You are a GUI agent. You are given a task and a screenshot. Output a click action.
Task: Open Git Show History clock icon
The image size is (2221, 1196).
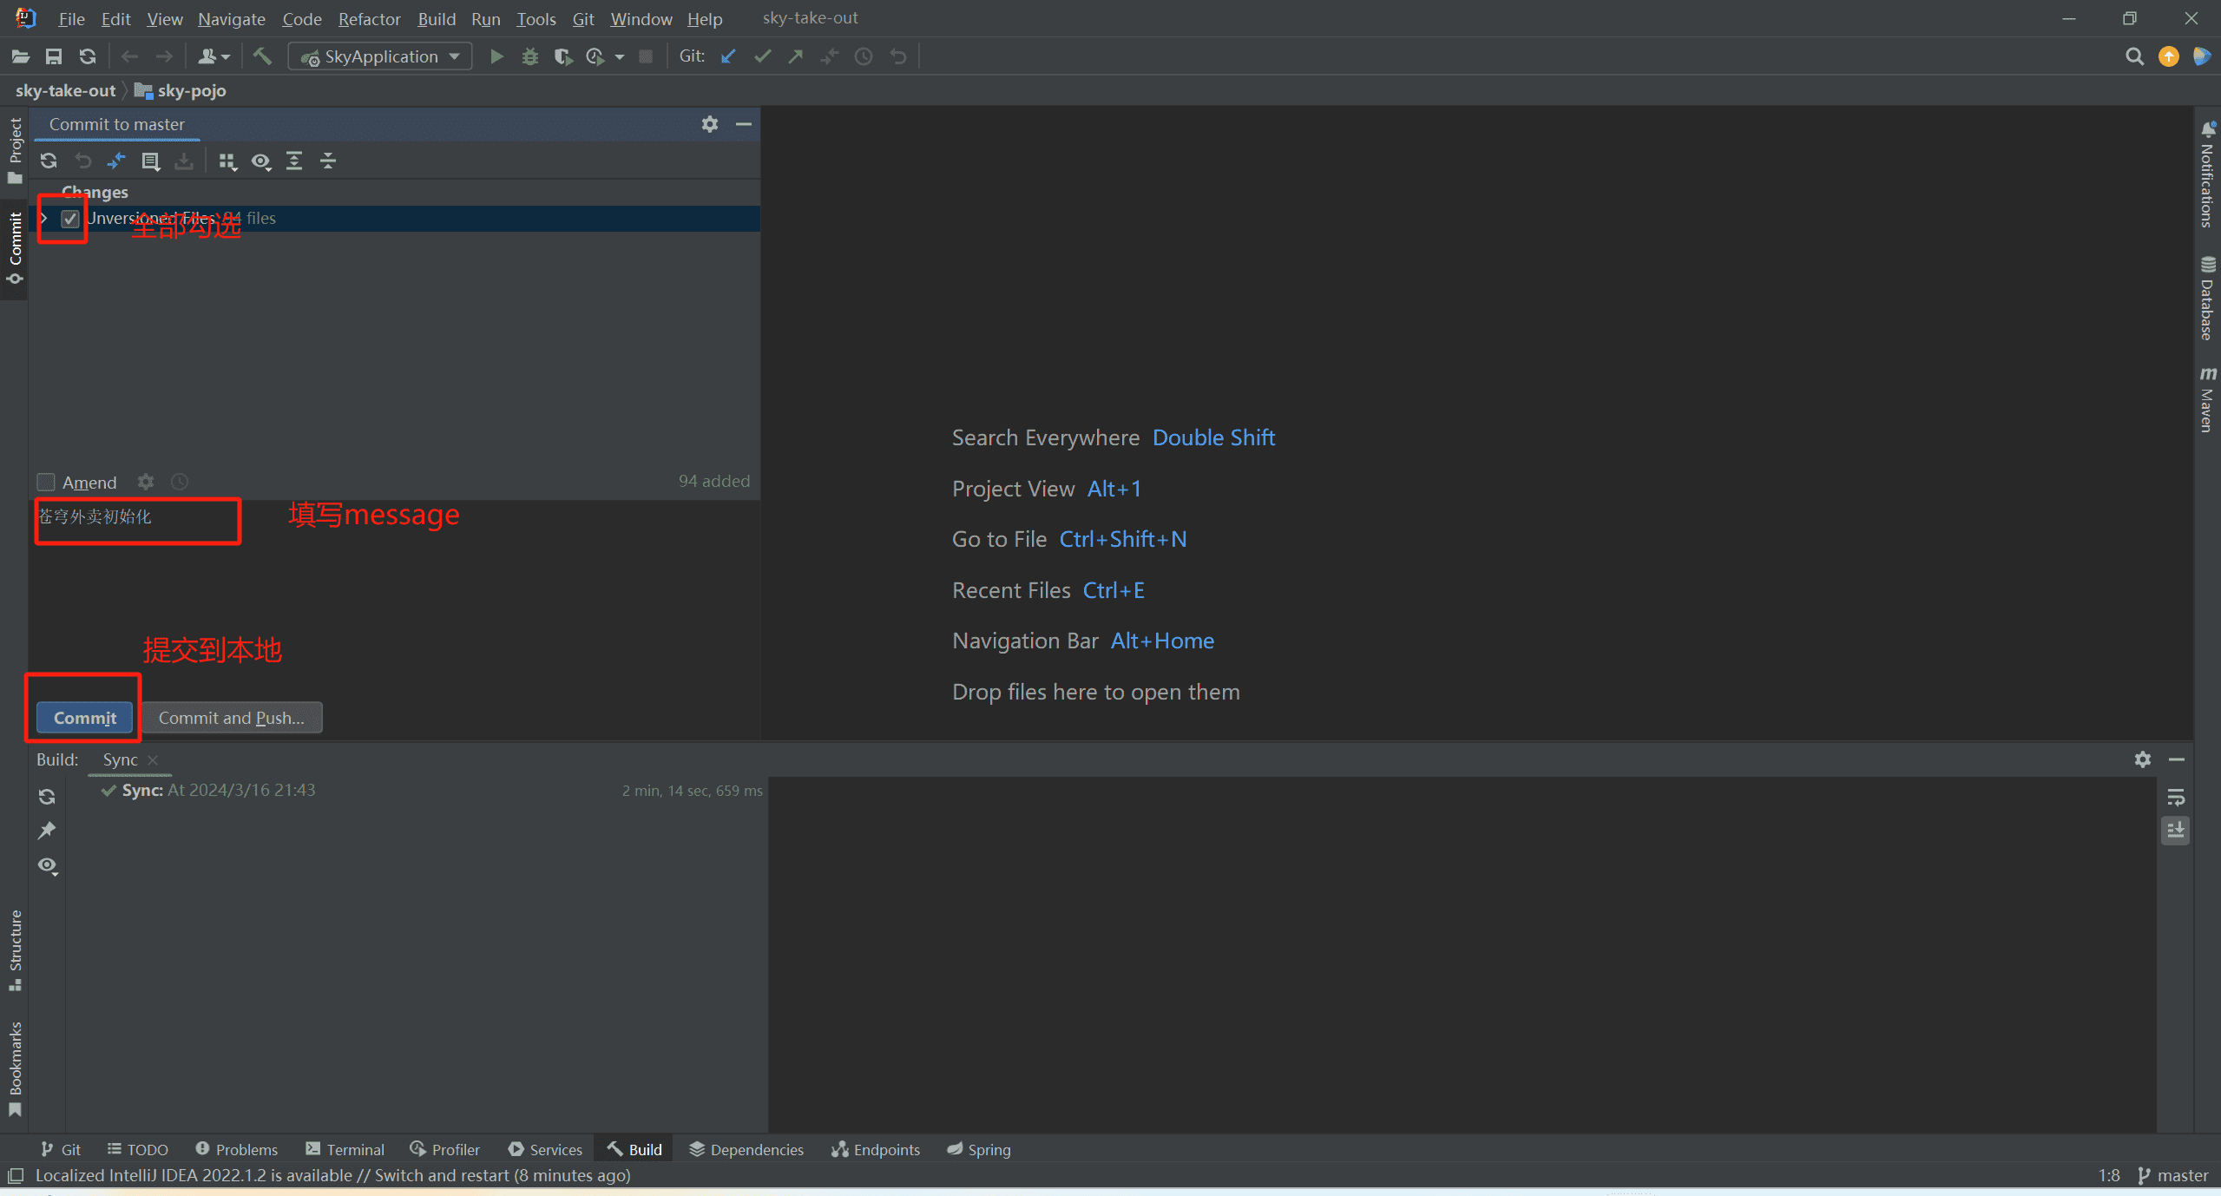864,56
